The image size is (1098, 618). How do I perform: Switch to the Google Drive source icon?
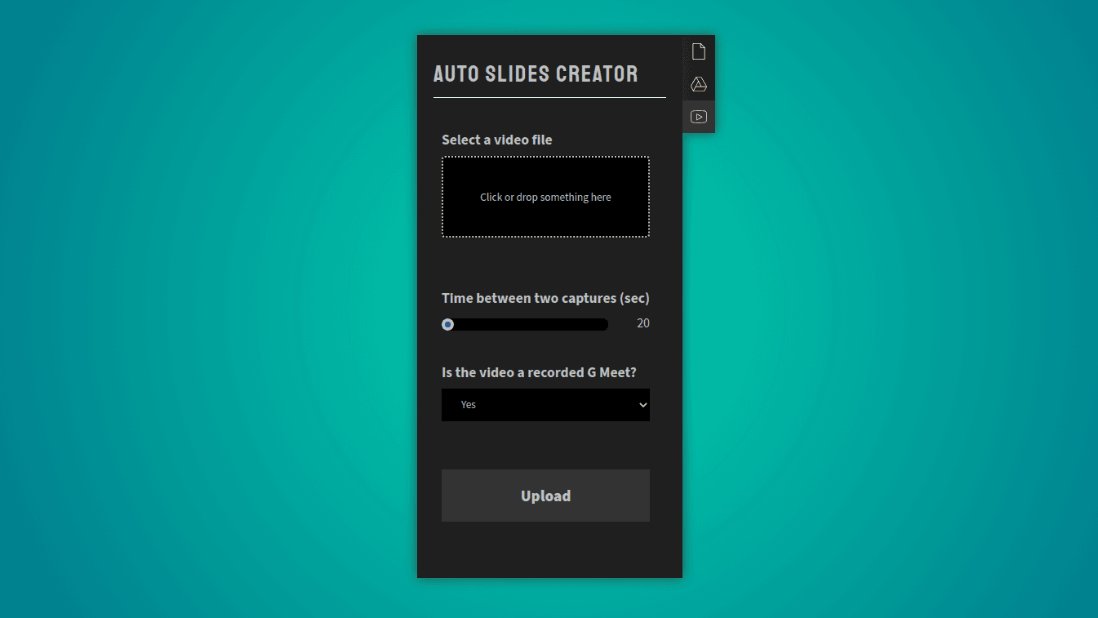pos(698,84)
